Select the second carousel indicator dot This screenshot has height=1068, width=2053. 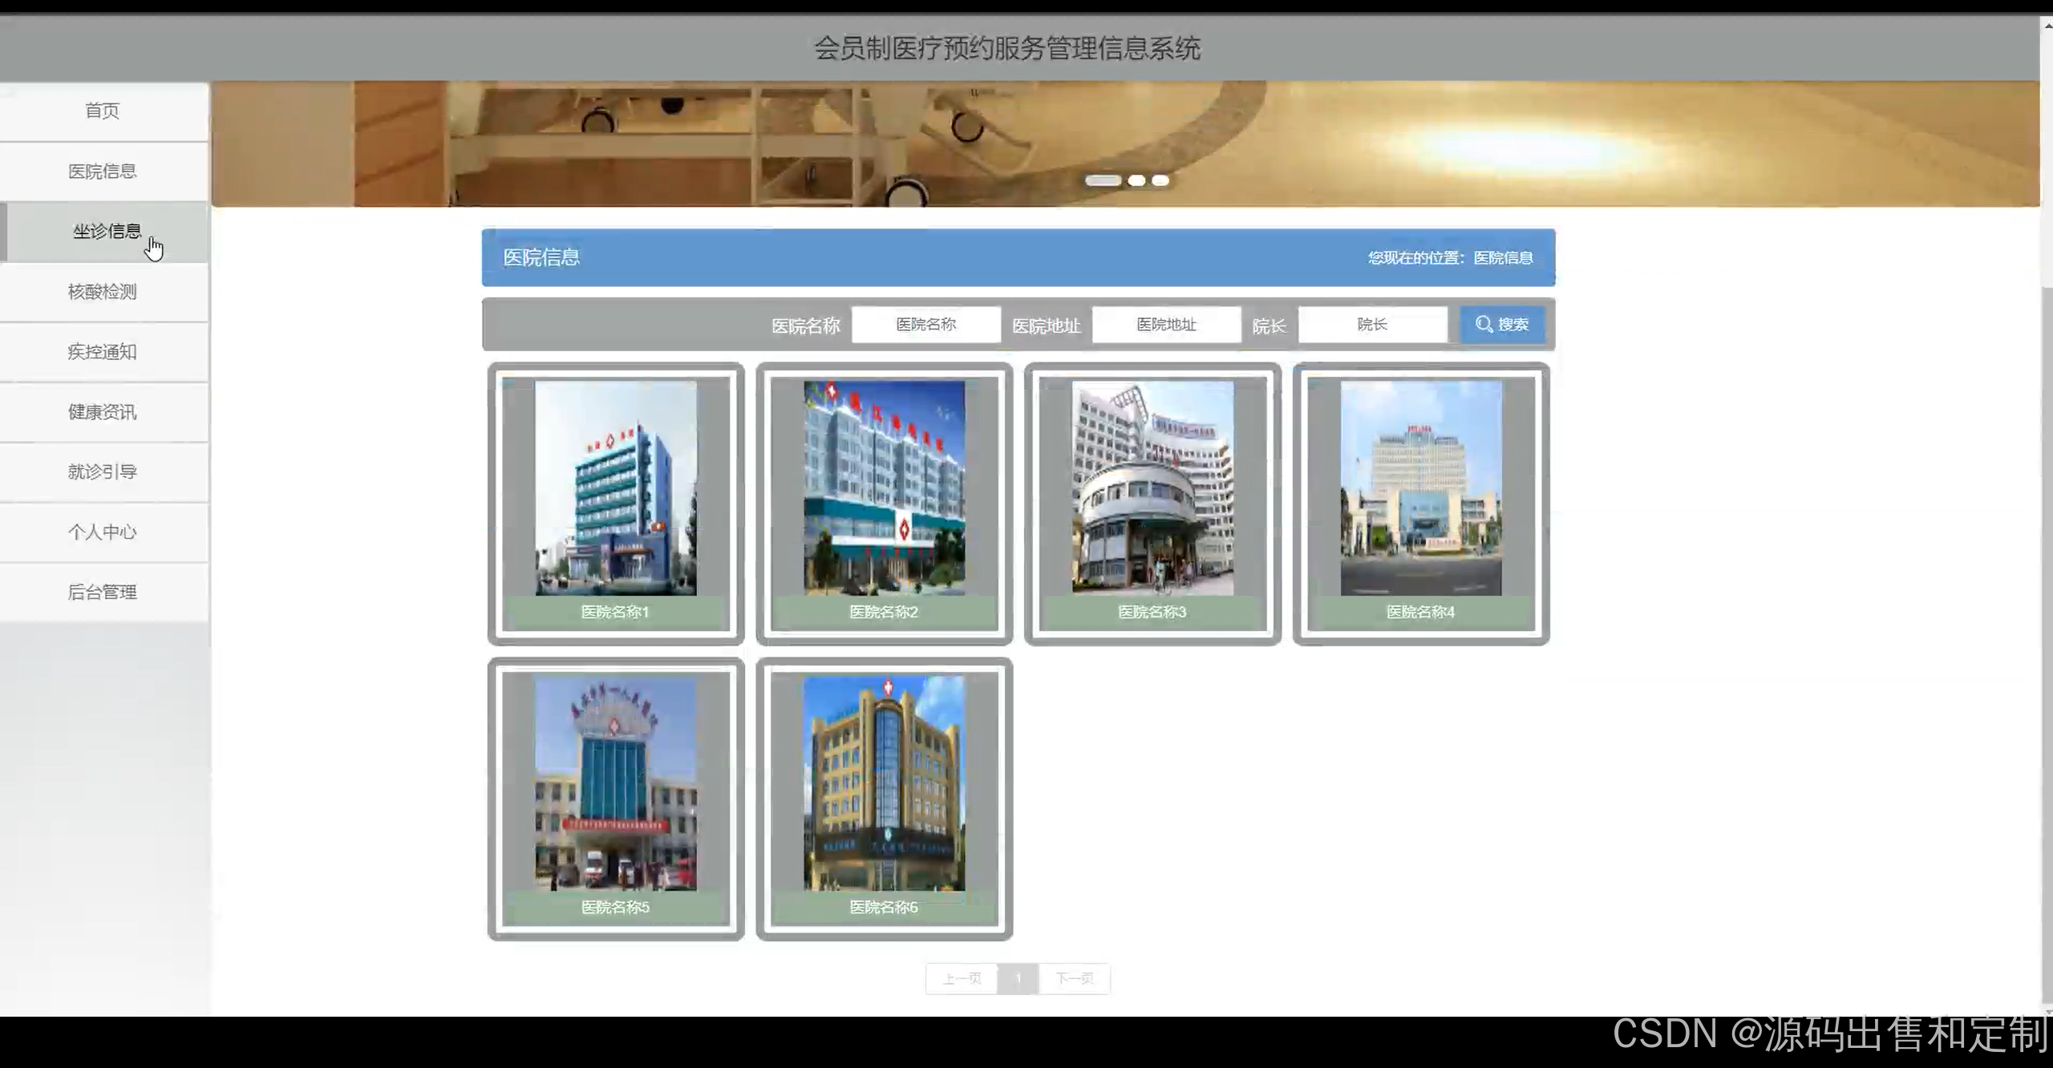coord(1136,180)
